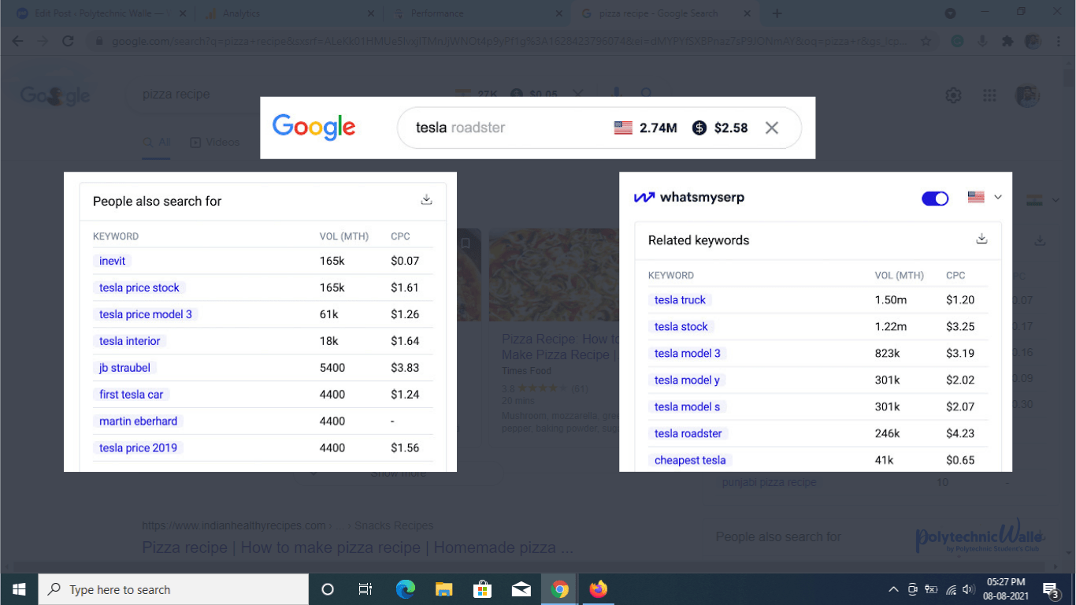This screenshot has height=605, width=1076.
Task: Open the tesla roadster related keyword
Action: pyautogui.click(x=688, y=434)
